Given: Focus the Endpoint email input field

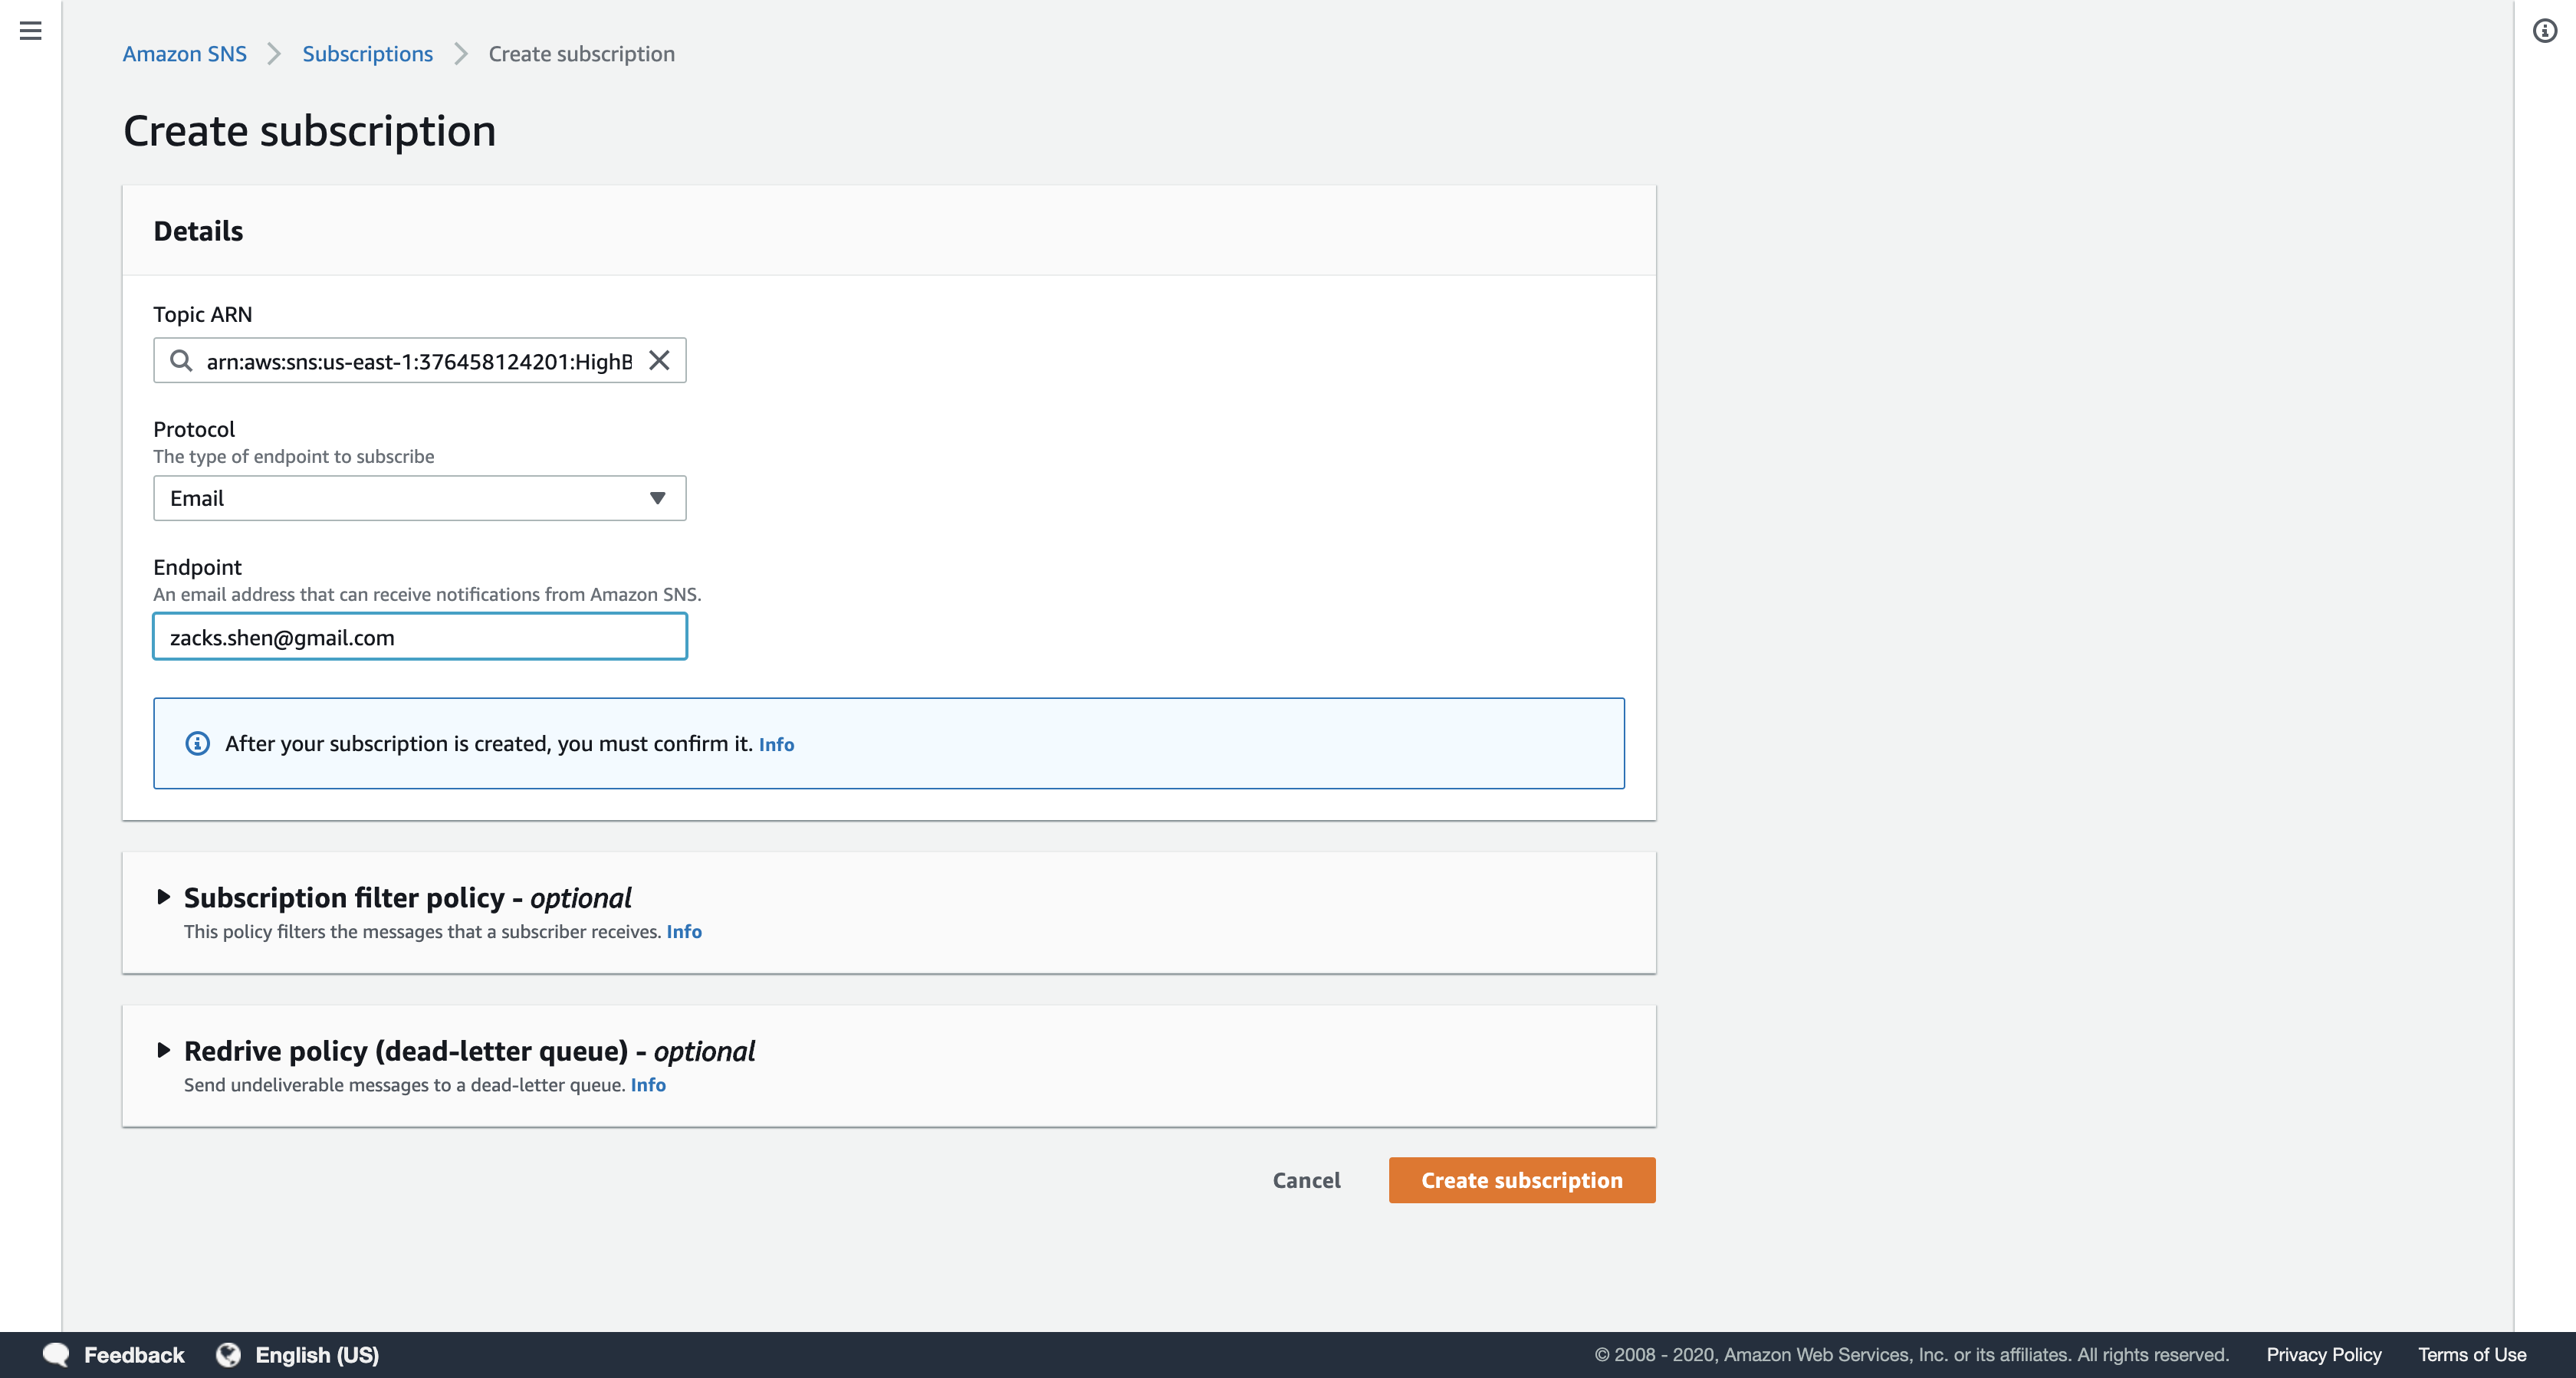Looking at the screenshot, I should (x=419, y=637).
